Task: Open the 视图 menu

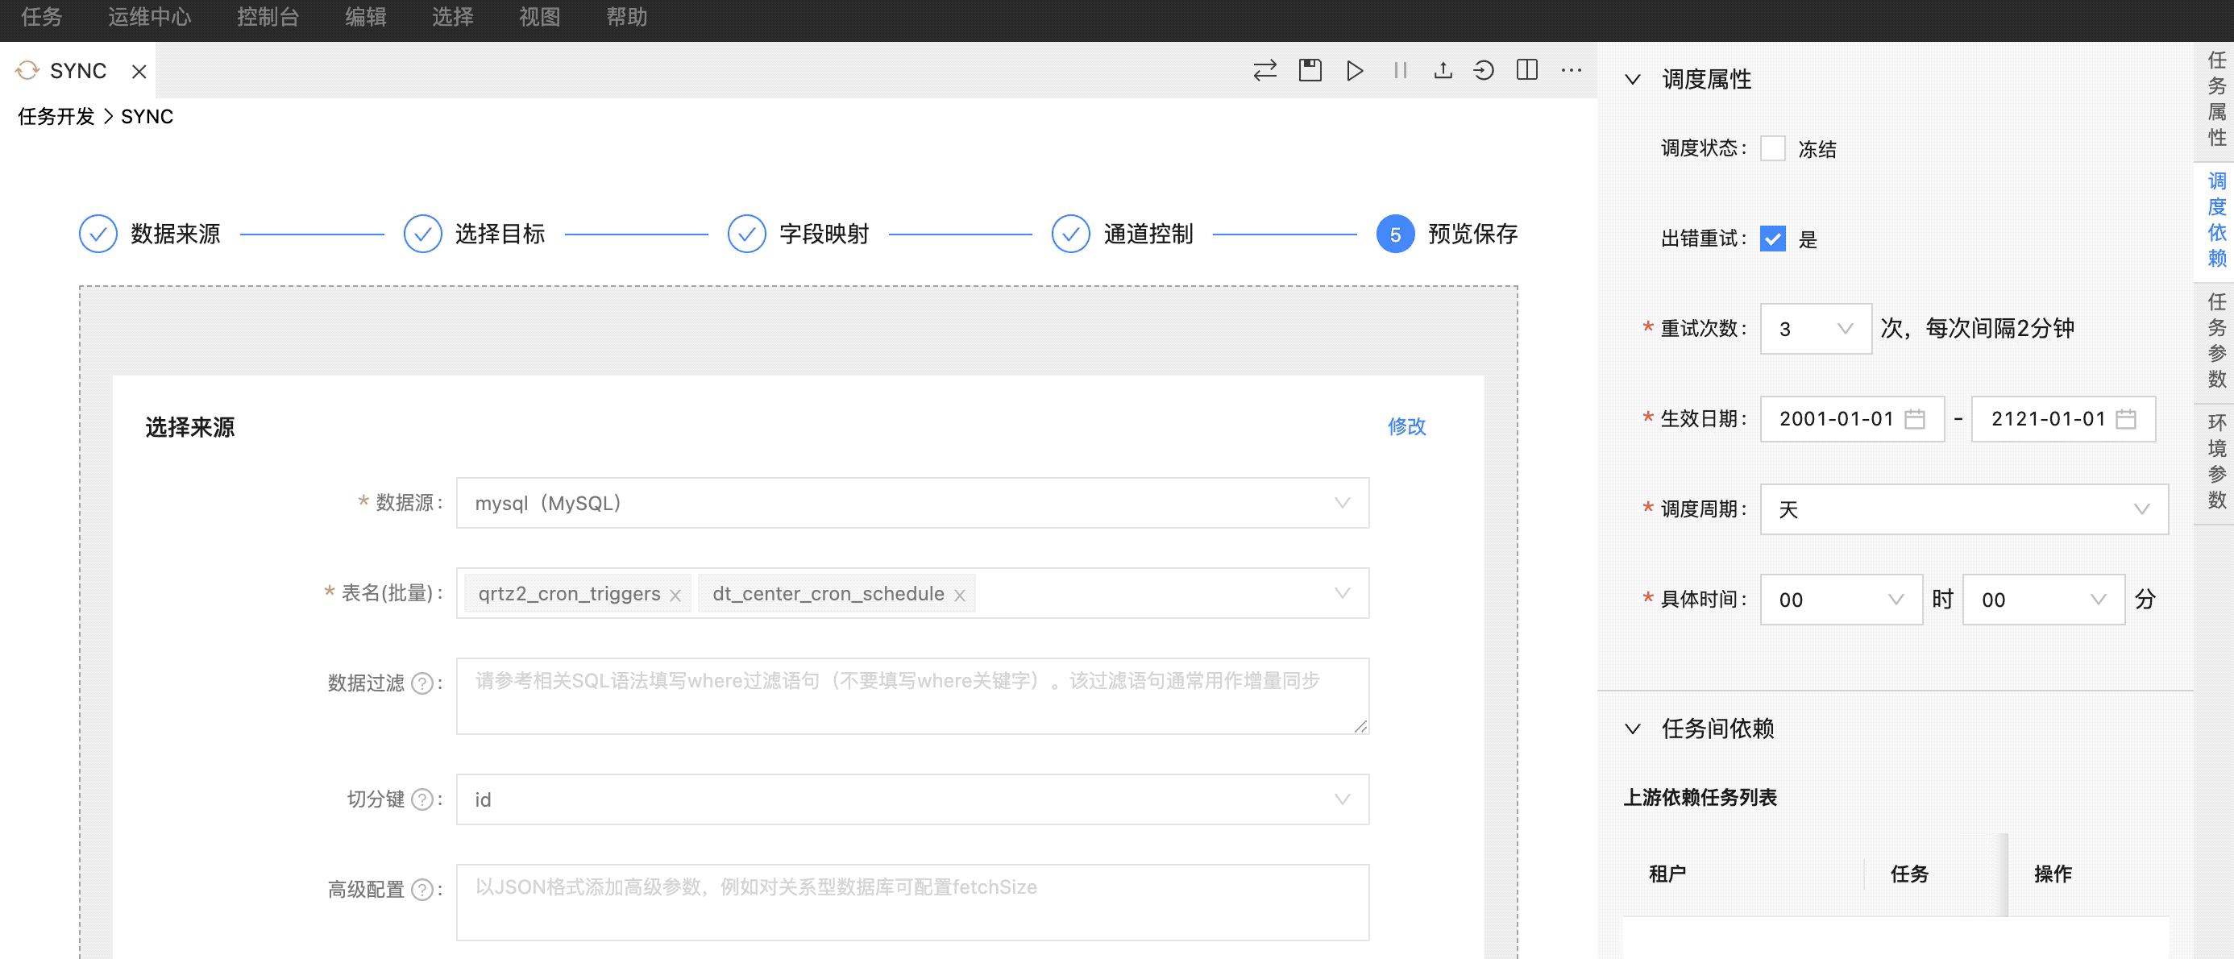Action: 539,18
